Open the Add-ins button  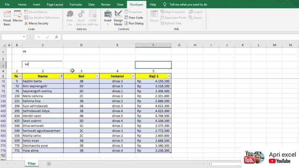click(x=70, y=18)
